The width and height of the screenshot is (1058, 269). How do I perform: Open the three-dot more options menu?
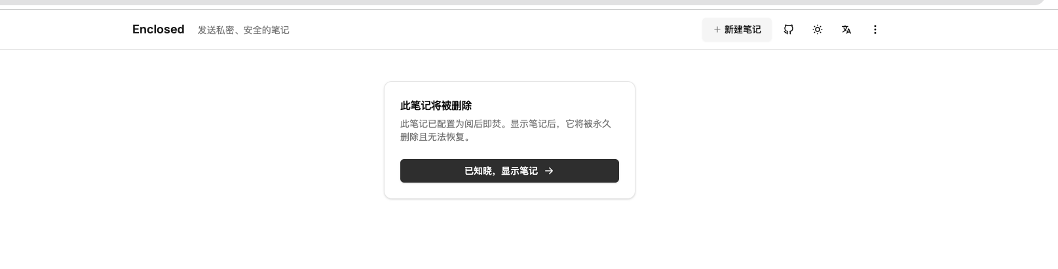coord(875,29)
